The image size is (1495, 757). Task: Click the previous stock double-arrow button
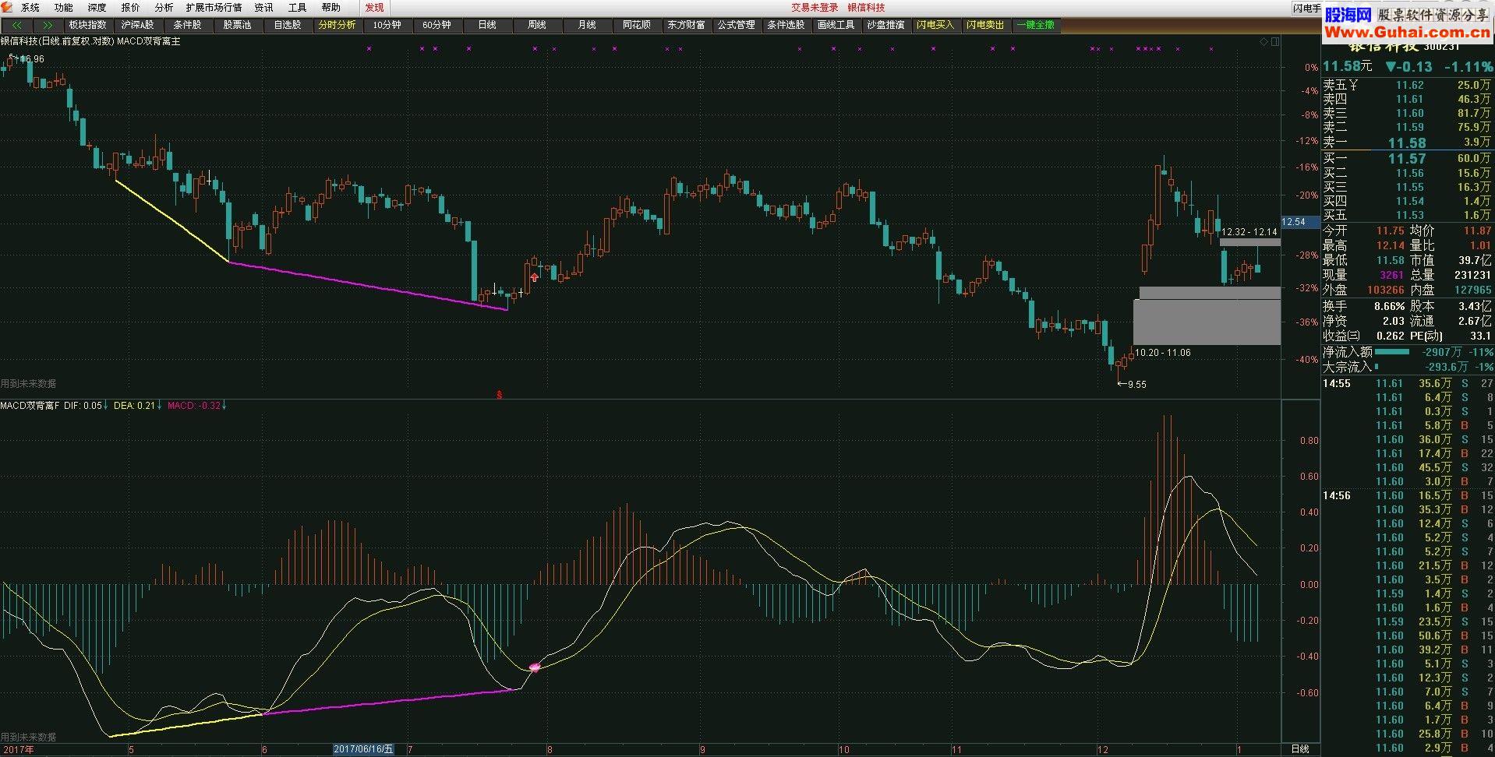click(x=17, y=25)
